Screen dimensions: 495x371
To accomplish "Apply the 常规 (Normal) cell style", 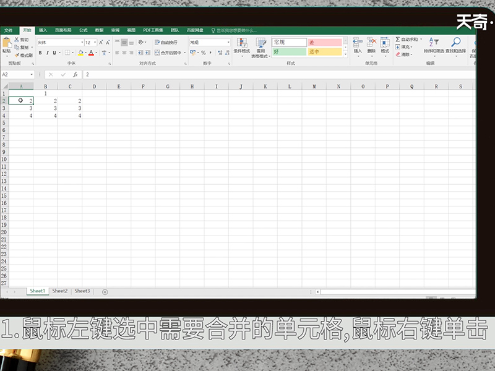I will click(289, 42).
